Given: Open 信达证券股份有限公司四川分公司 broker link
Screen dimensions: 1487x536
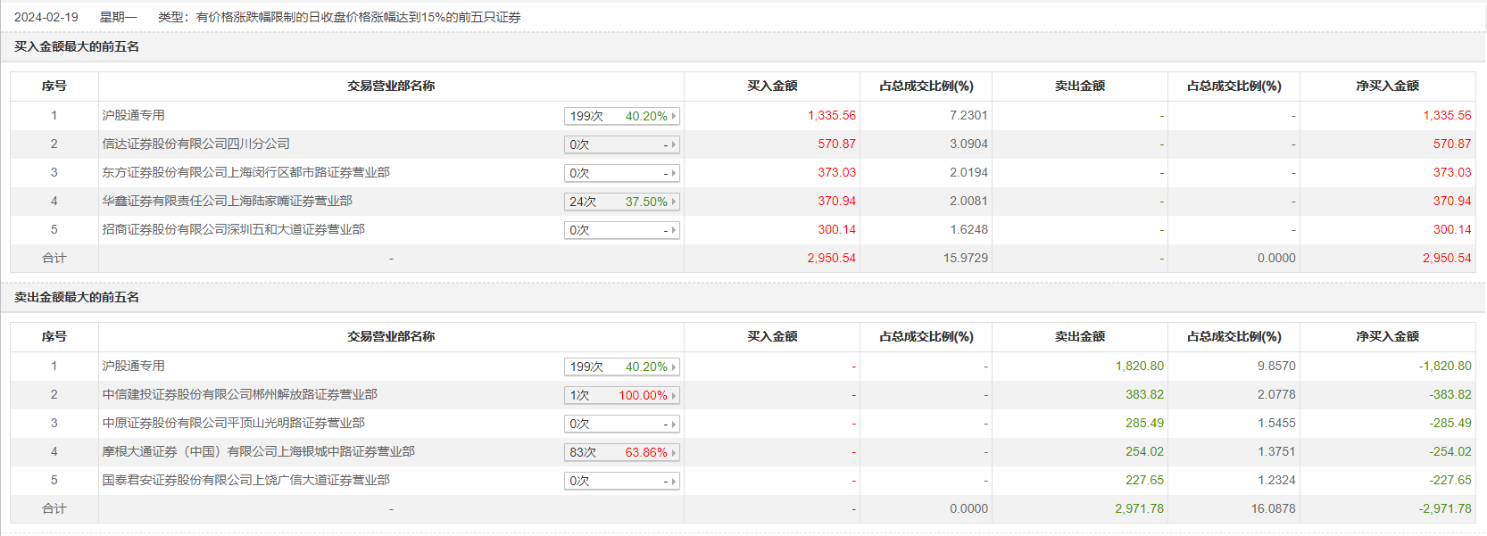Looking at the screenshot, I should pyautogui.click(x=195, y=144).
